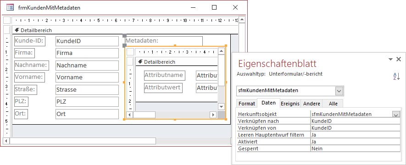Click the A-Z sort icon in Eigenschaftenblatt
This screenshot has width=406, height=165.
coord(396,76)
